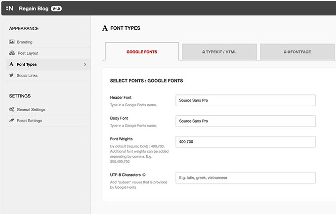Click the Reset Settings eraser icon
336x214 pixels.
click(11, 121)
